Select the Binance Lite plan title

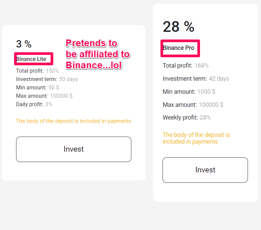point(31,59)
